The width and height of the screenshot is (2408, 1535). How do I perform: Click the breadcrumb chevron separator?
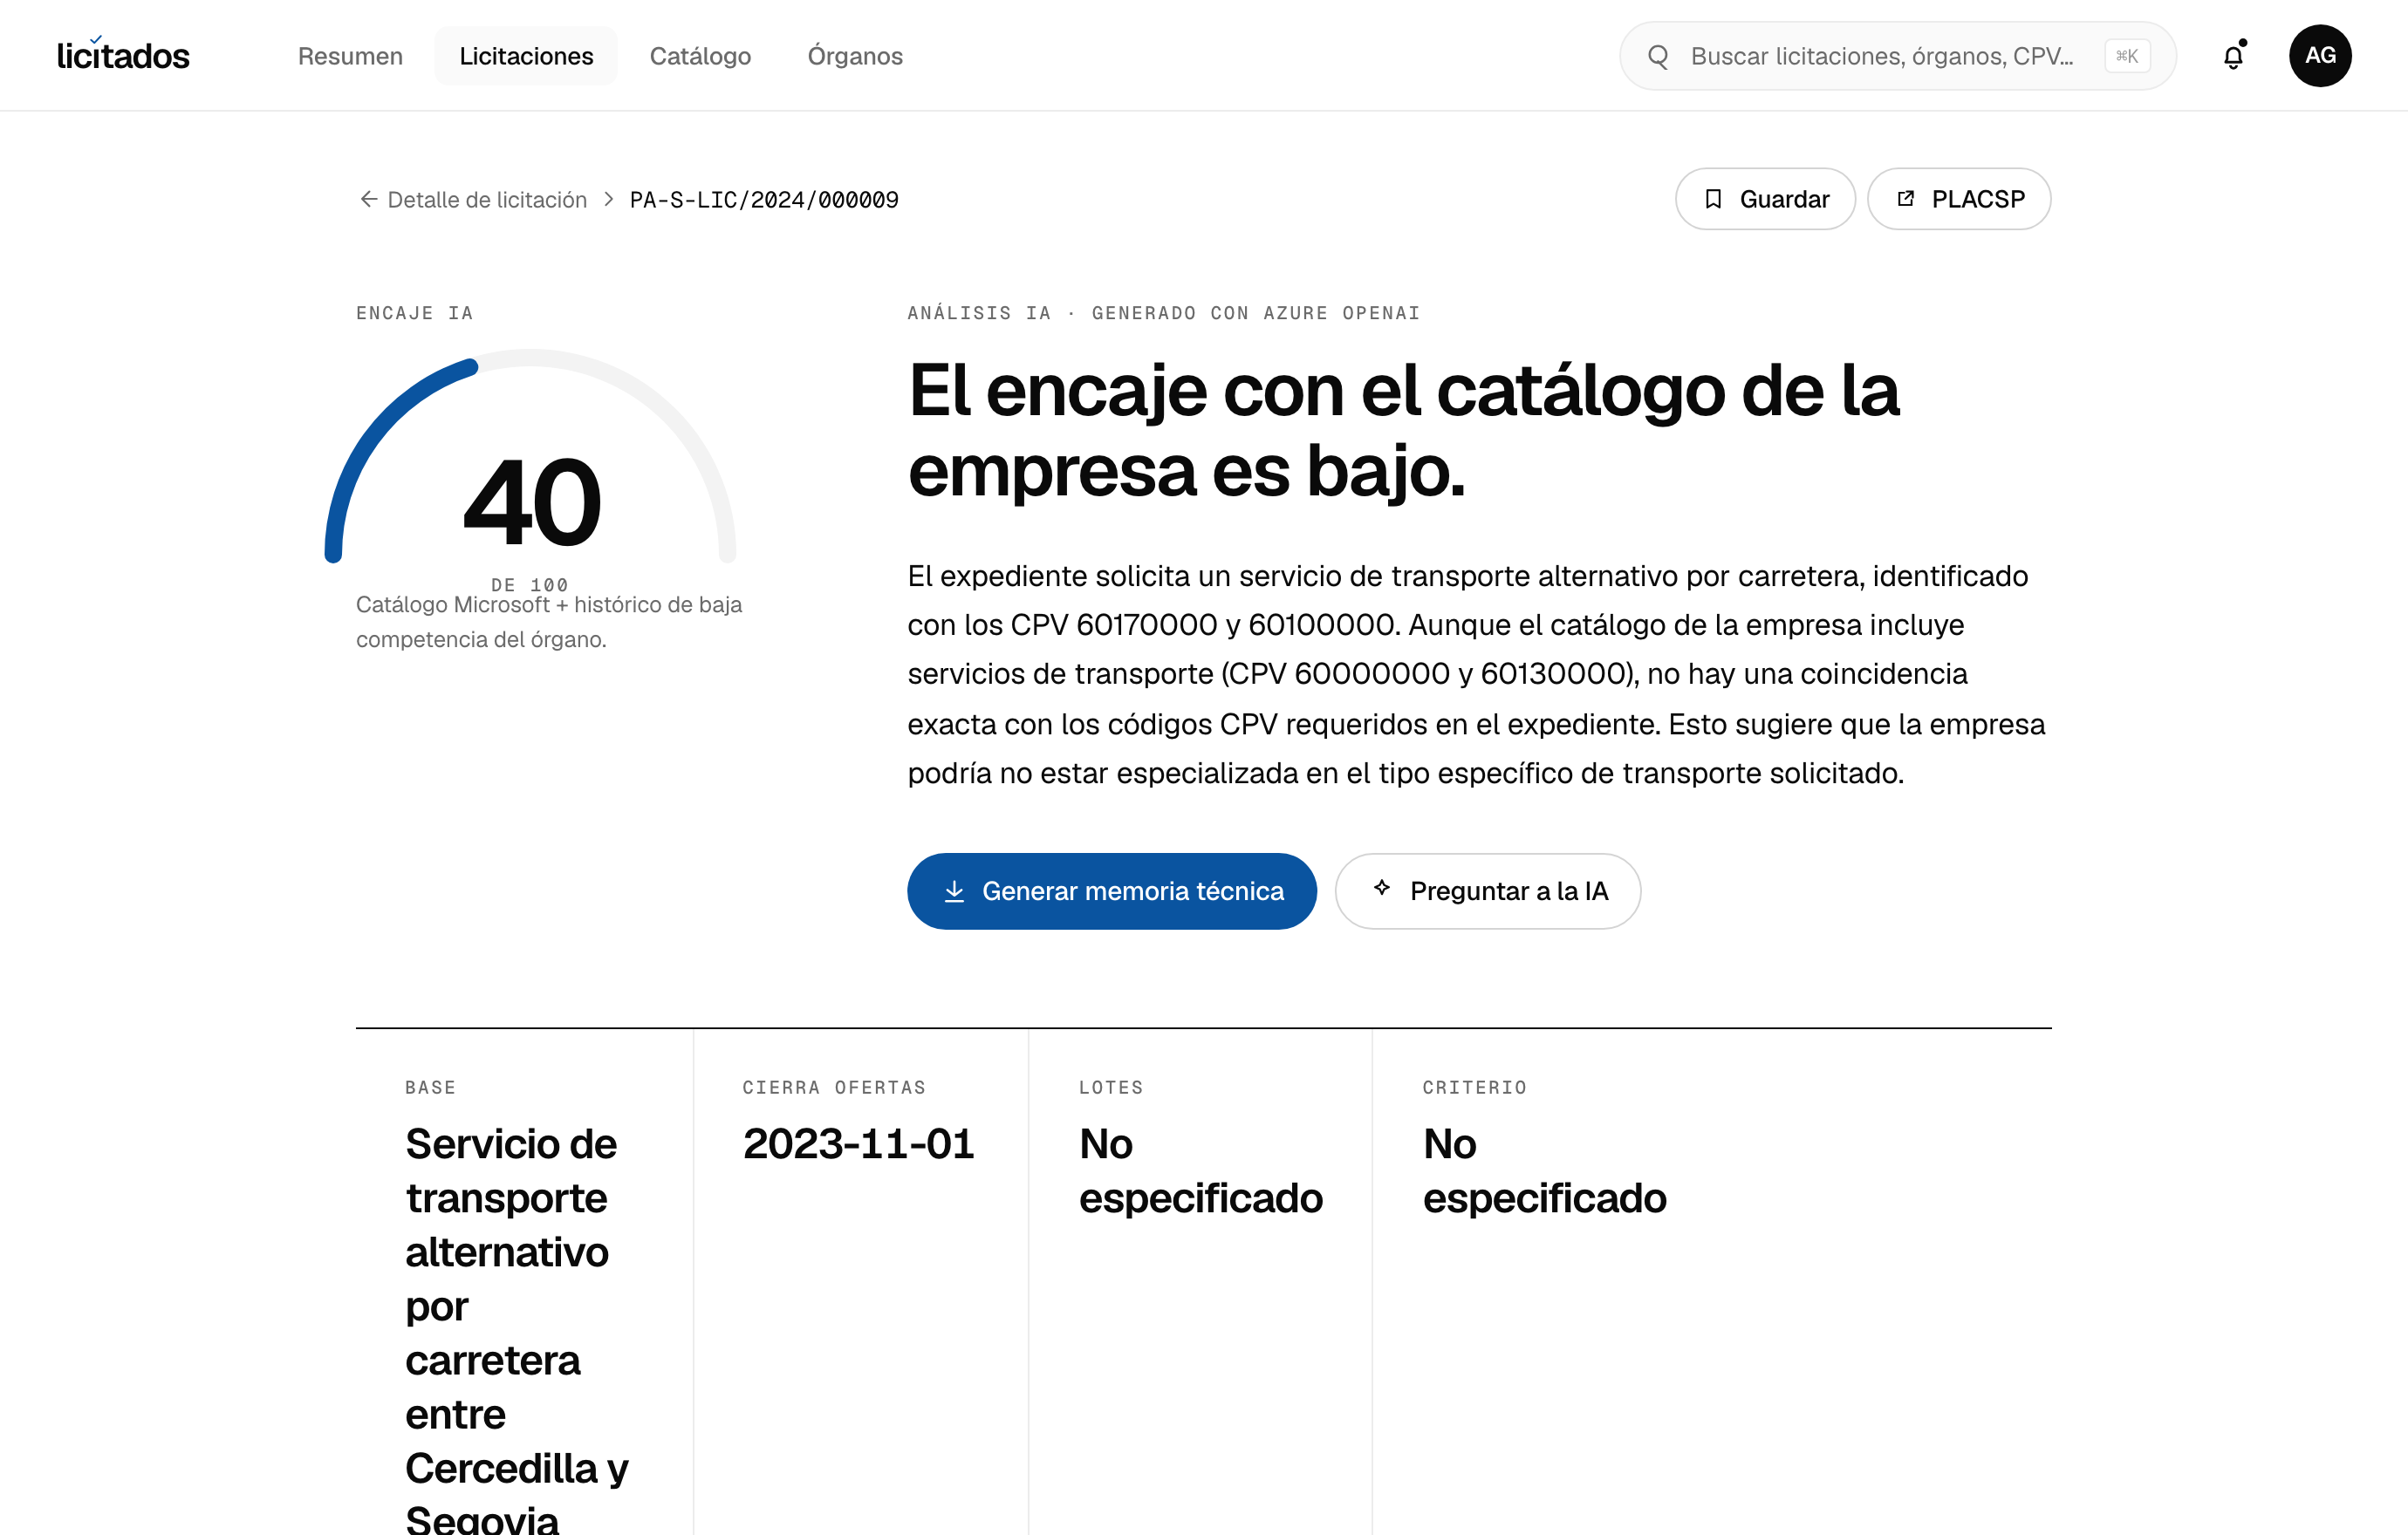coord(608,199)
